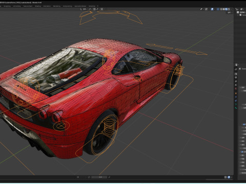Switch viewport shading to solid
This screenshot has width=246, height=184.
(x=224, y=9)
